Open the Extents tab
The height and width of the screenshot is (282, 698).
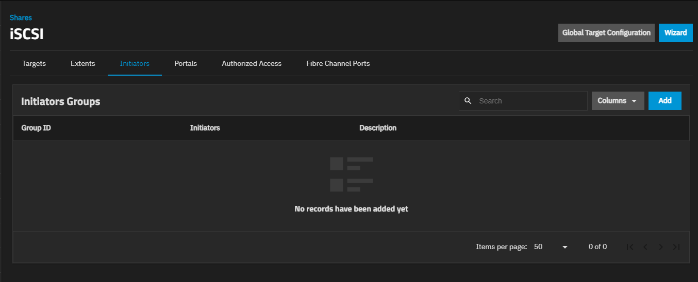[x=83, y=64]
